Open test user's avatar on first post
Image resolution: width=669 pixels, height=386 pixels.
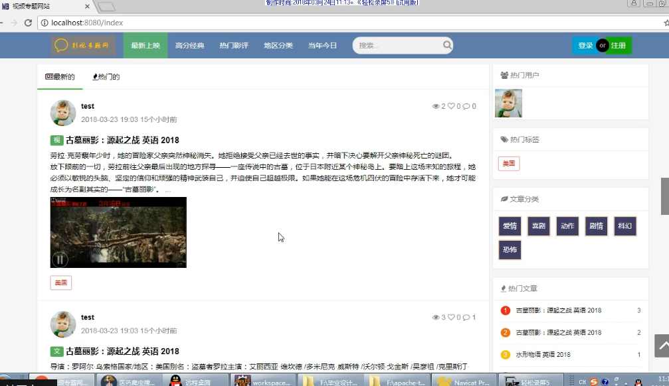[x=63, y=113]
